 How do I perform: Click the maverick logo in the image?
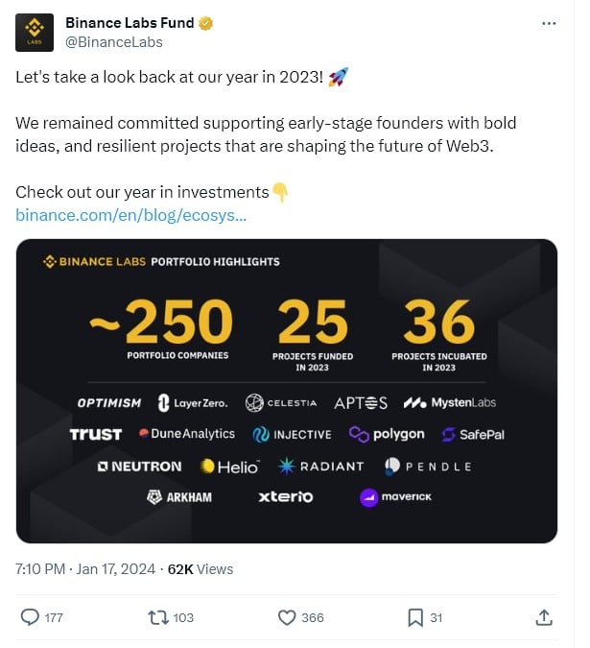[x=394, y=497]
